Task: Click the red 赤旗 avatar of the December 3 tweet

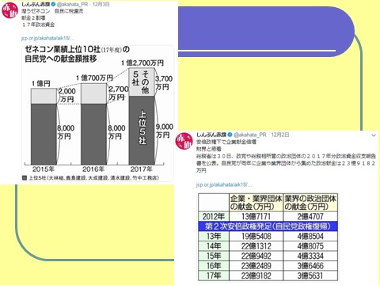Action: click(x=9, y=10)
